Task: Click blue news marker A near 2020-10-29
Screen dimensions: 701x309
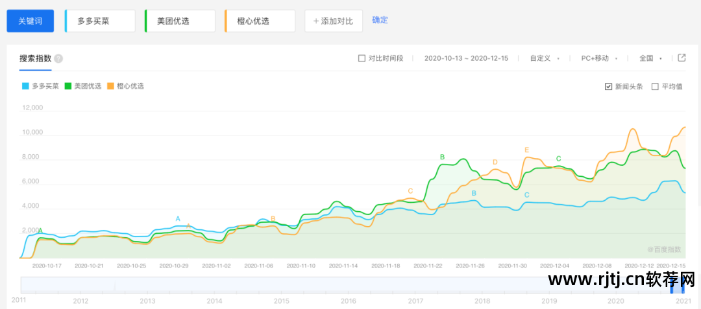Action: pyautogui.click(x=178, y=218)
